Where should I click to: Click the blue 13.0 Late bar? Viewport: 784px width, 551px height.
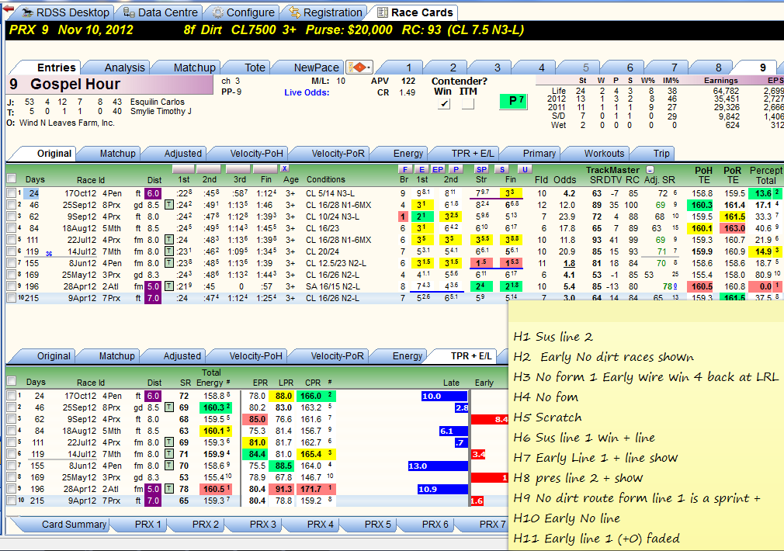438,466
